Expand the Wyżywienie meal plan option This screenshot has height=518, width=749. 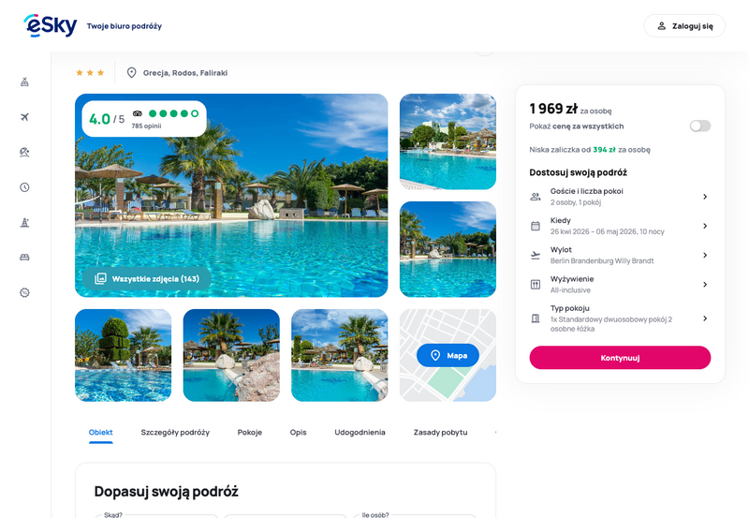pyautogui.click(x=620, y=285)
